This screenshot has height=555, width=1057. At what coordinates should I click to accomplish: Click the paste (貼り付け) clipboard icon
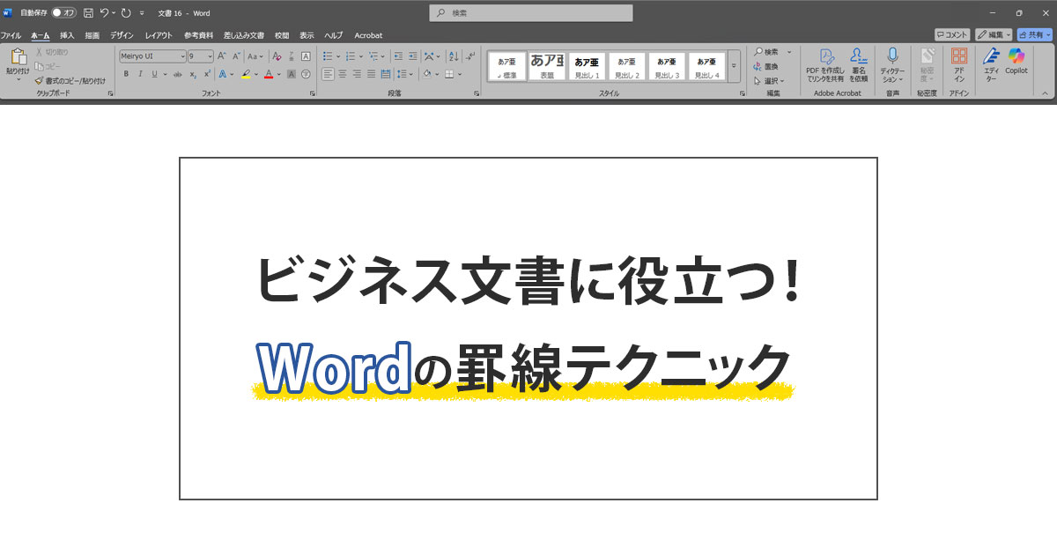[x=18, y=60]
